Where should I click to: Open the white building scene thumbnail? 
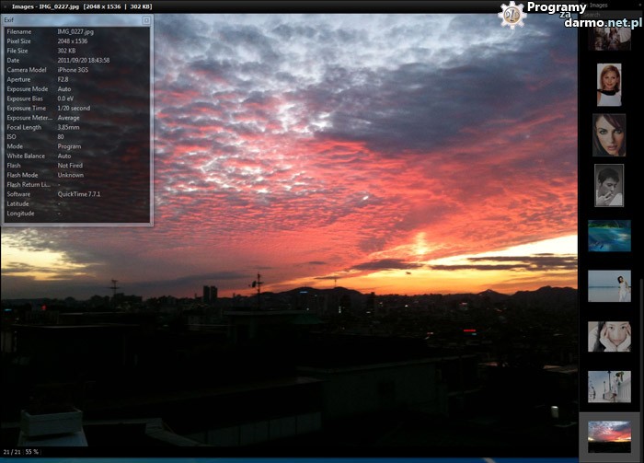click(609, 387)
